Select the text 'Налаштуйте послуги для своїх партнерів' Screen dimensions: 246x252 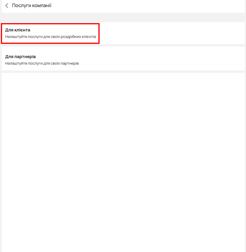tap(42, 63)
